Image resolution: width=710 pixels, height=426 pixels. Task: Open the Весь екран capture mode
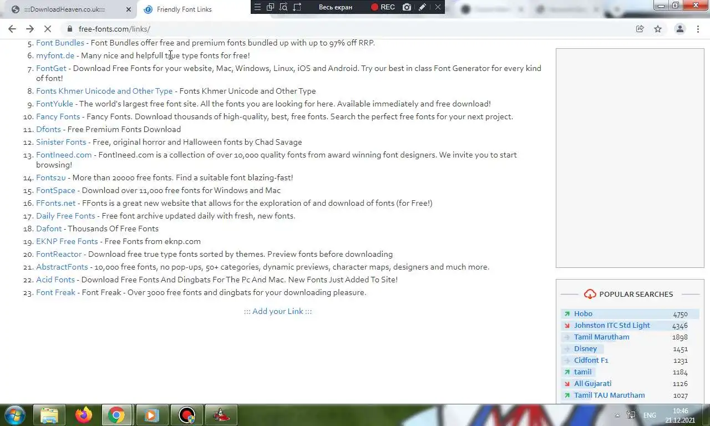[336, 7]
